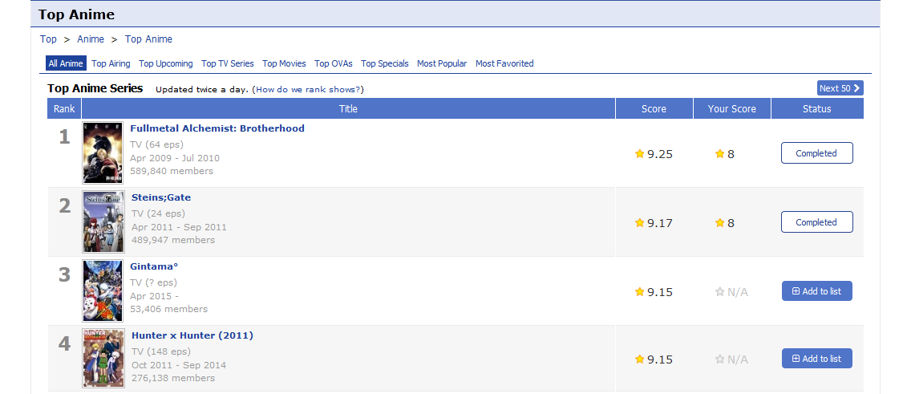Click the star icon beside score 9.25
This screenshot has width=907, height=394.
coord(639,153)
